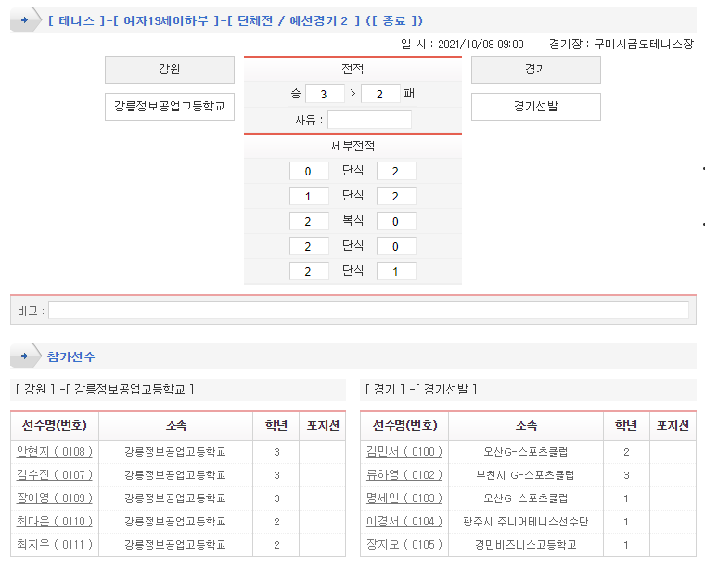Screen dimensions: 705x569
Task: Click affiliation 경민비즈니스고등학교
Action: click(x=526, y=544)
